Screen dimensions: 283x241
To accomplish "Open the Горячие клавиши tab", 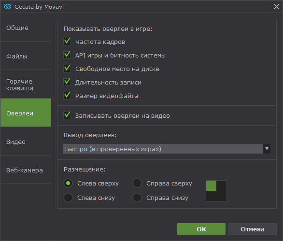I will click(26, 85).
